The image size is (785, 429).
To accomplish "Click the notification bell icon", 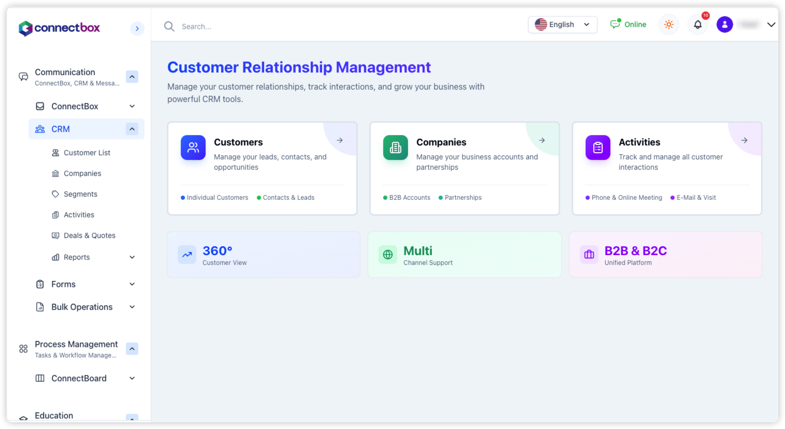I will point(697,24).
